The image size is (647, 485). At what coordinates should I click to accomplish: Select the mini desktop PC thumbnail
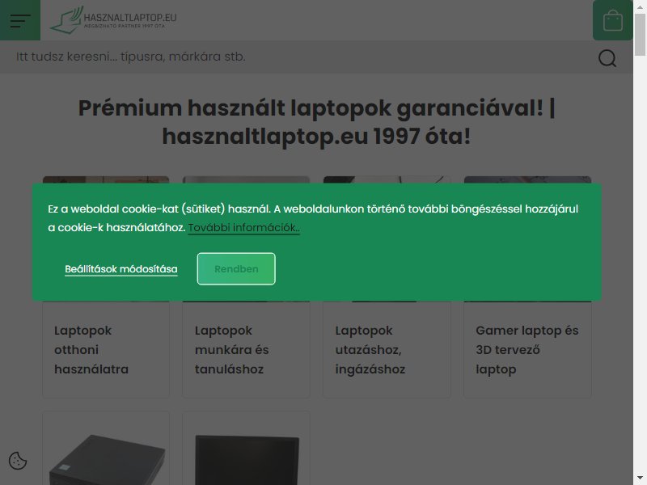pyautogui.click(x=107, y=458)
